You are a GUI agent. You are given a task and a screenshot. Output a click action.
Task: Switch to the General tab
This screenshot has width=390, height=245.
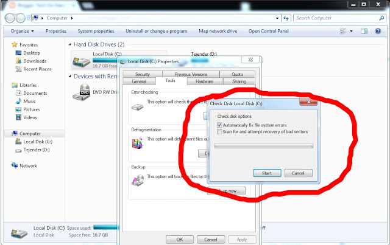(x=140, y=81)
